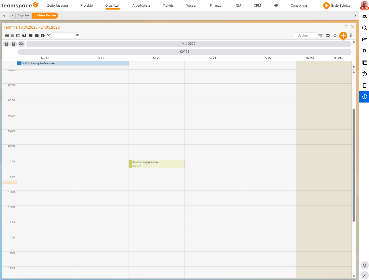Image resolution: width=369 pixels, height=280 pixels.
Task: Click the teamspace logo
Action: (20, 5)
